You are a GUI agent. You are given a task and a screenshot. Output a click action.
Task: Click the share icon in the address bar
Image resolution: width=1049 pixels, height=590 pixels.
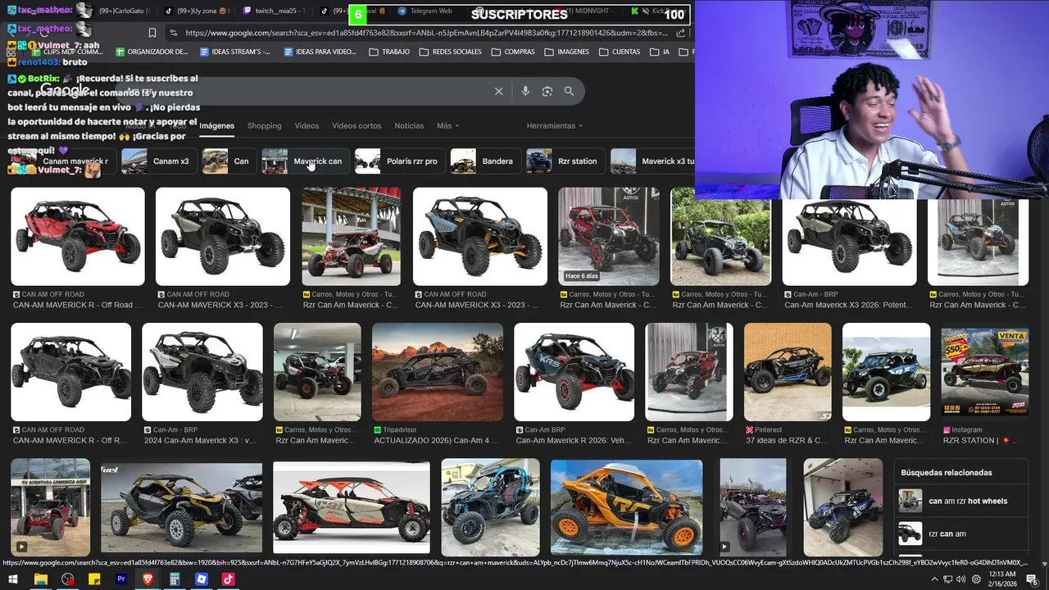[x=680, y=33]
